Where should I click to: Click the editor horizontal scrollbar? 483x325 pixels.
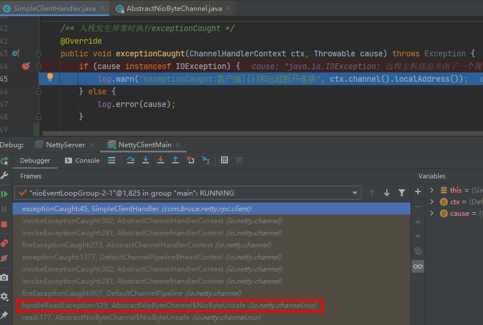tap(263, 133)
